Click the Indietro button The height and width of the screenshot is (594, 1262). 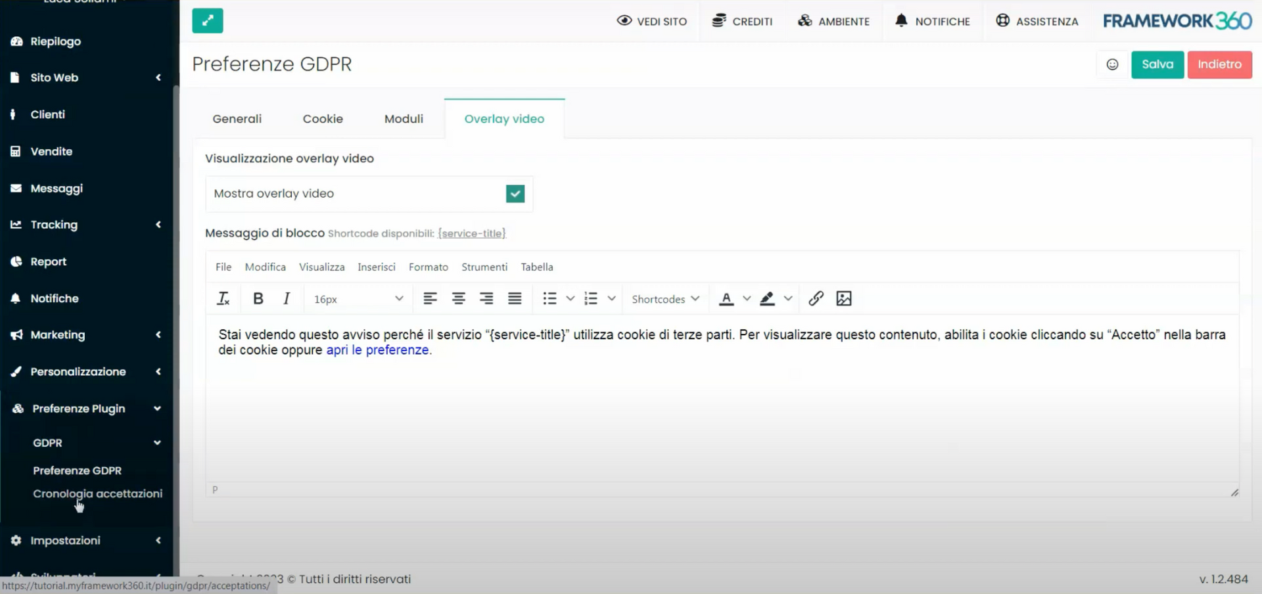[1219, 64]
